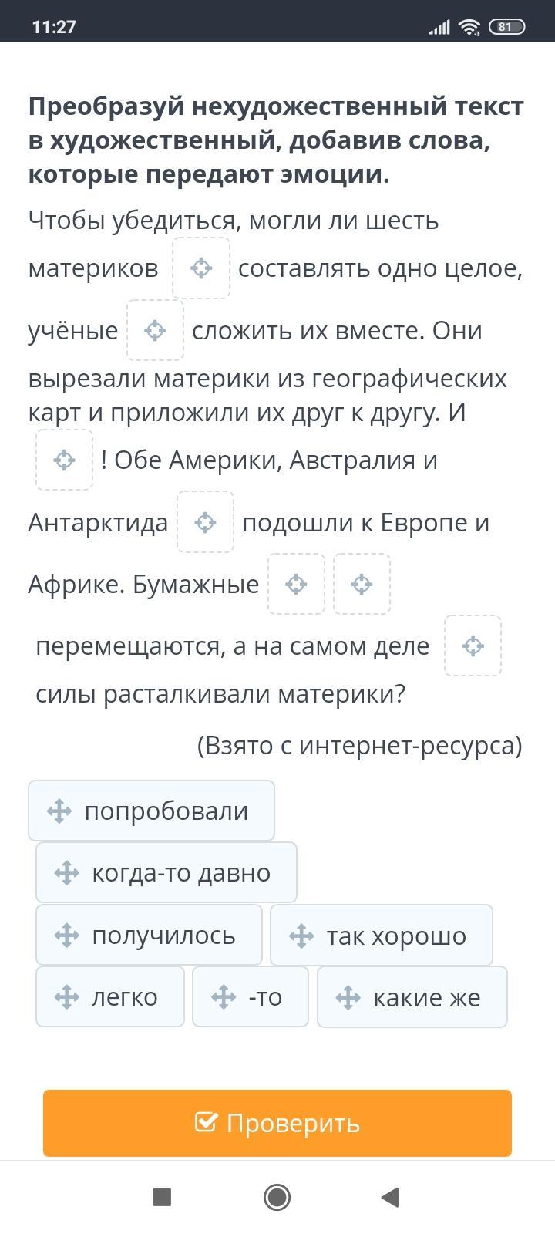Click the drop slot after 'Антарктида'
The image size is (555, 1234).
pyautogui.click(x=205, y=522)
